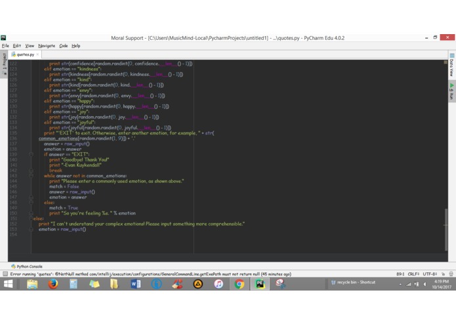Click 'elif emotion == "envy":' line
Image resolution: width=456 pixels, height=324 pixels.
tap(68, 90)
